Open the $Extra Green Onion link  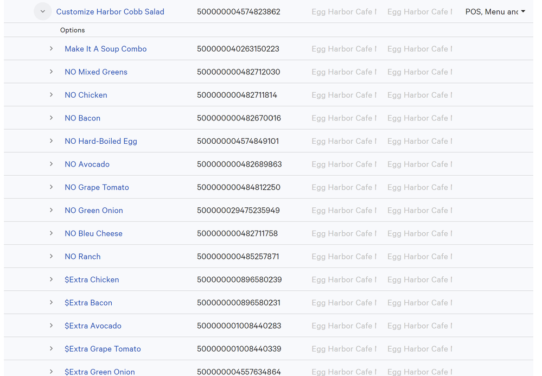pyautogui.click(x=99, y=372)
